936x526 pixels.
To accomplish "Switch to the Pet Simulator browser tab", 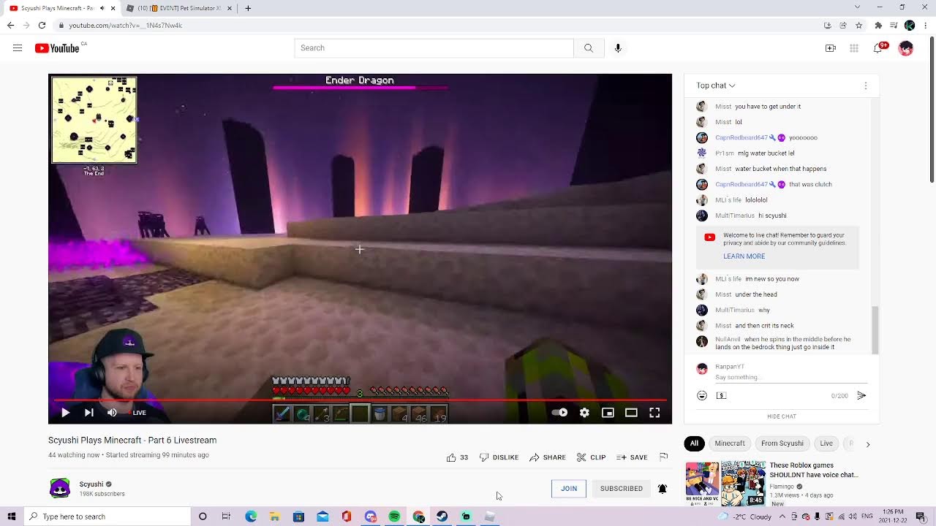I will click(179, 8).
